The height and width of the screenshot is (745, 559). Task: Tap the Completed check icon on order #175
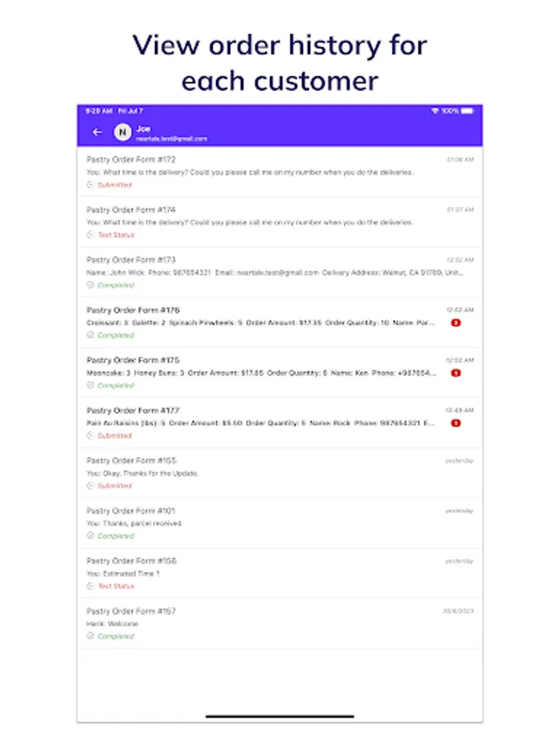tap(90, 385)
